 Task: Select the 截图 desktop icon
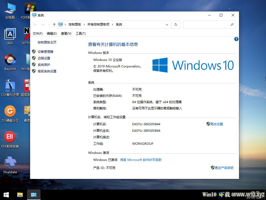27,114
